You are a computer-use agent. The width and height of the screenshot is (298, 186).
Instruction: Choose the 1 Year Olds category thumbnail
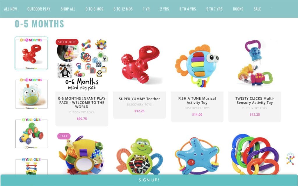(31, 133)
